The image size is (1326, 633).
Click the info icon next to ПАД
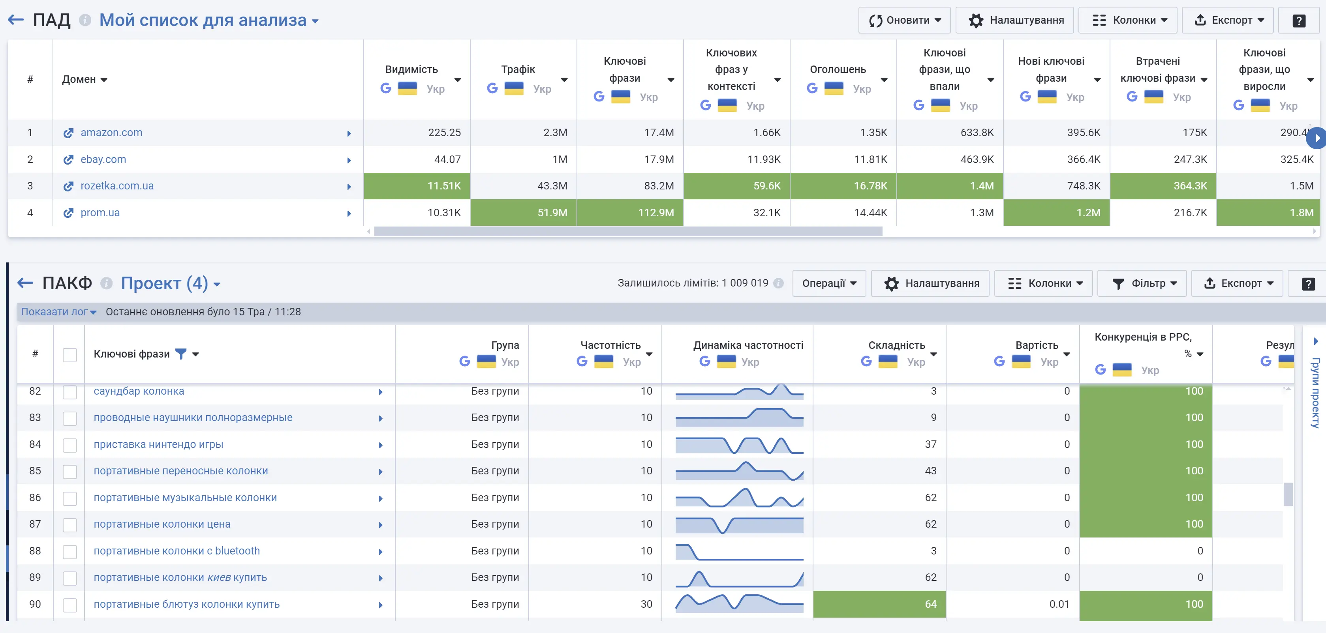(x=85, y=20)
